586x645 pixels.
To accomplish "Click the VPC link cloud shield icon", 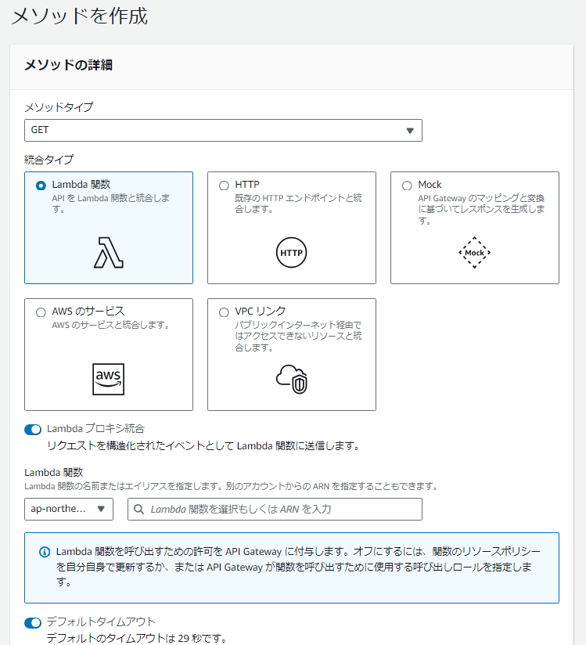I will [x=292, y=380].
